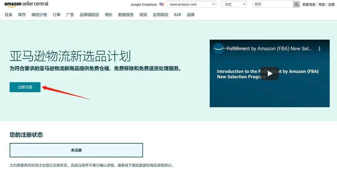Click the 您的注册状态 heading
The height and width of the screenshot is (177, 337).
tap(26, 135)
